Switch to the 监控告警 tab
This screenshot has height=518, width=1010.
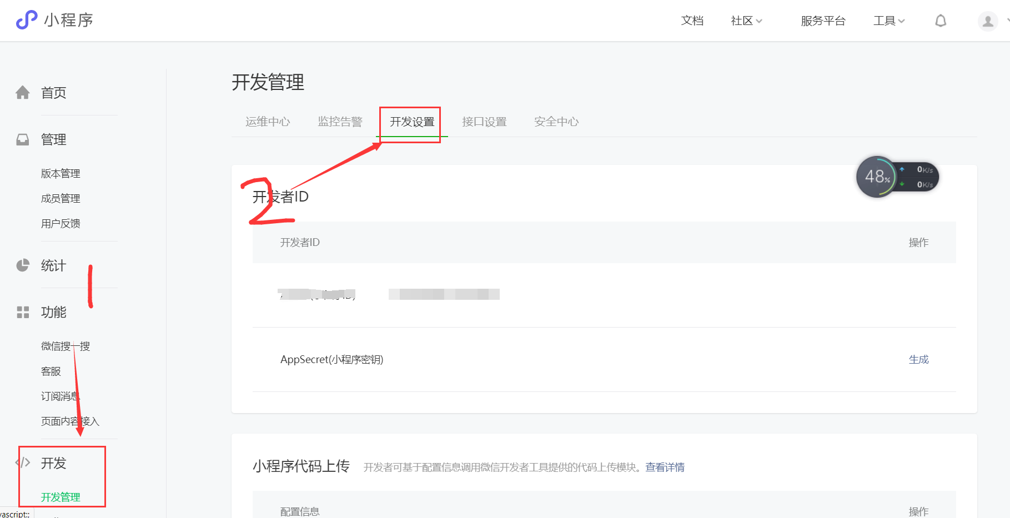coord(340,122)
